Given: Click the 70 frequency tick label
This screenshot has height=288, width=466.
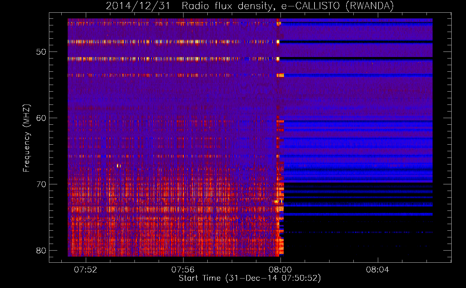Looking at the screenshot, I should point(41,184).
